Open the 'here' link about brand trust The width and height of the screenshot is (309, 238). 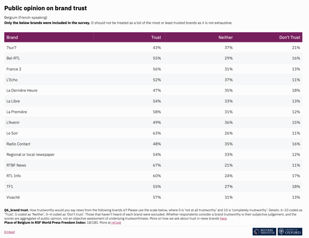(223, 218)
